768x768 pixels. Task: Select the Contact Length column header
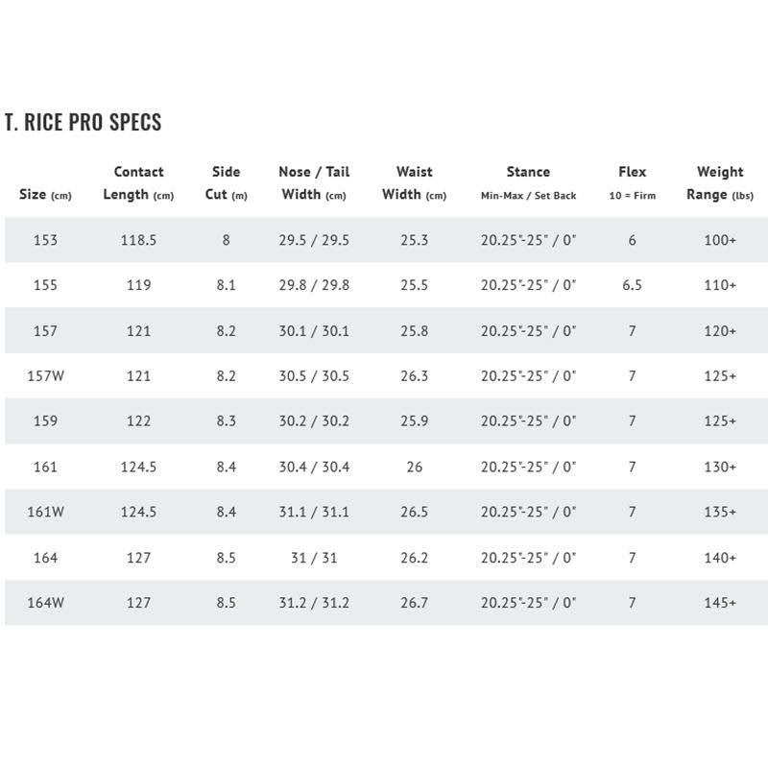(138, 183)
